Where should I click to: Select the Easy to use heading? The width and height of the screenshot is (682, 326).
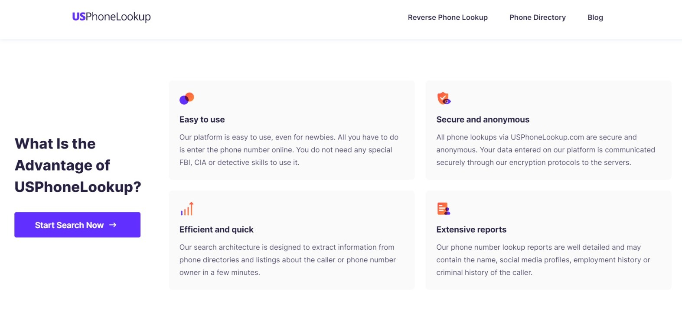(x=202, y=119)
